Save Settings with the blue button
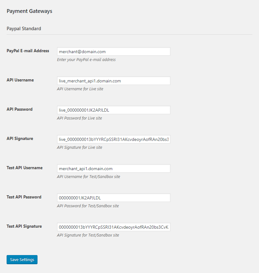The width and height of the screenshot is (259, 273). (x=22, y=259)
